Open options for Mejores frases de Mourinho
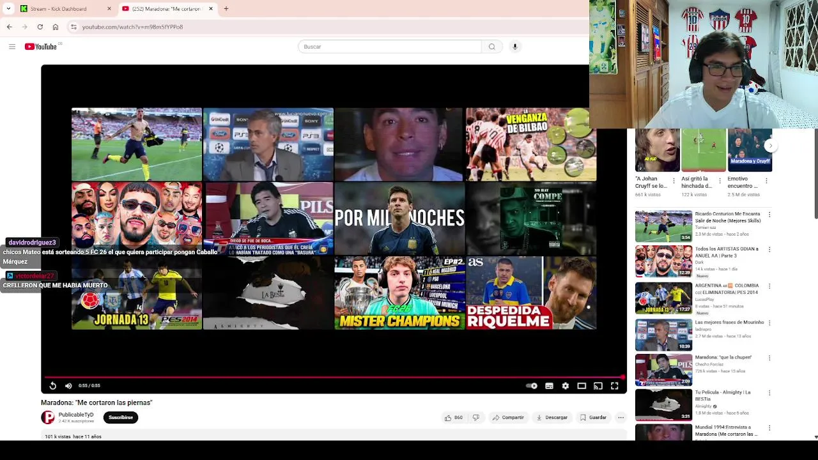 [x=769, y=323]
